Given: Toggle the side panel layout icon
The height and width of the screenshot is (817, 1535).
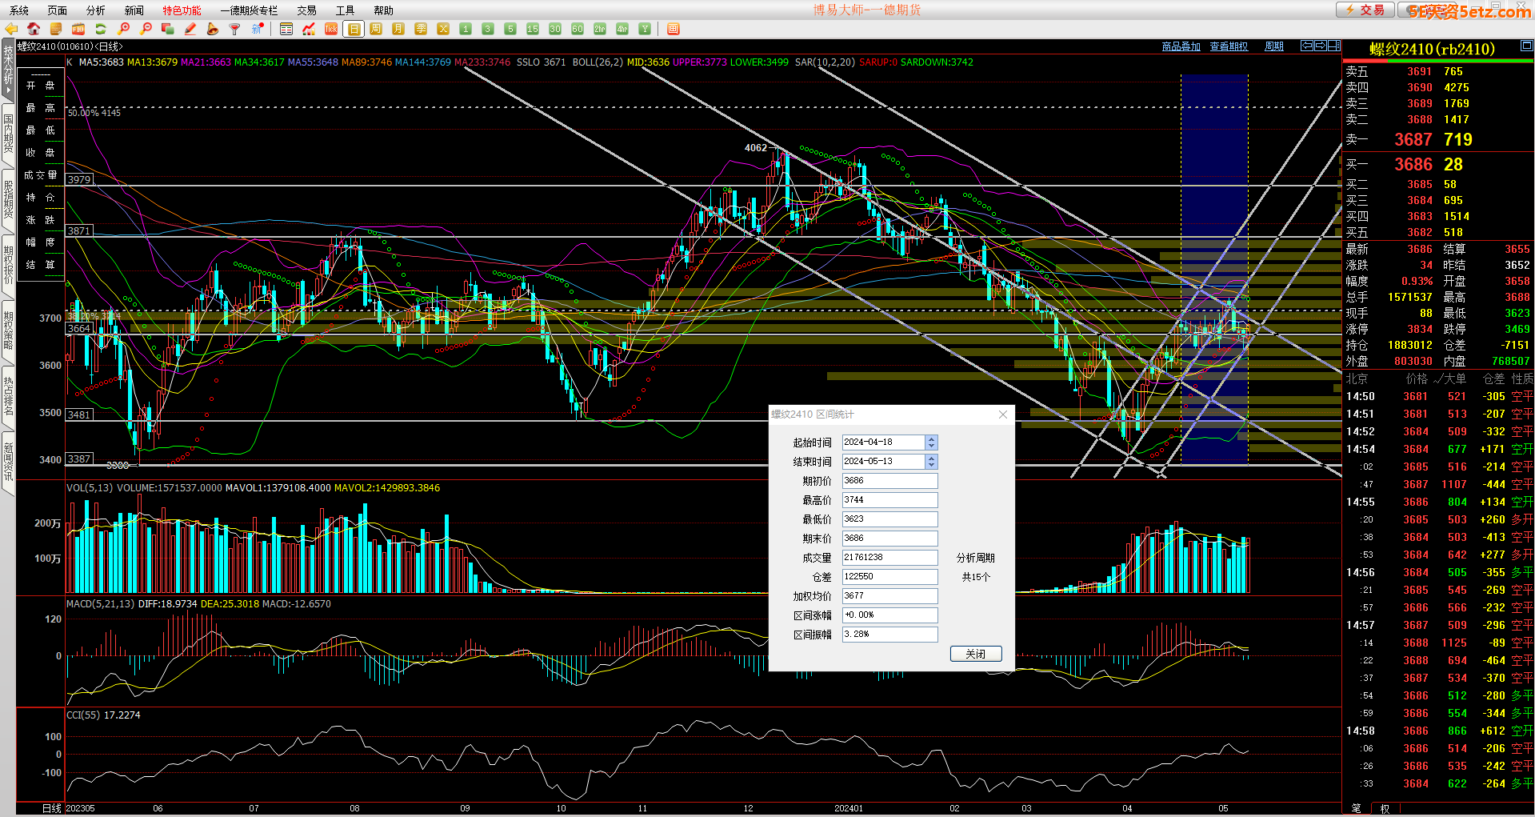Looking at the screenshot, I should [x=1334, y=46].
